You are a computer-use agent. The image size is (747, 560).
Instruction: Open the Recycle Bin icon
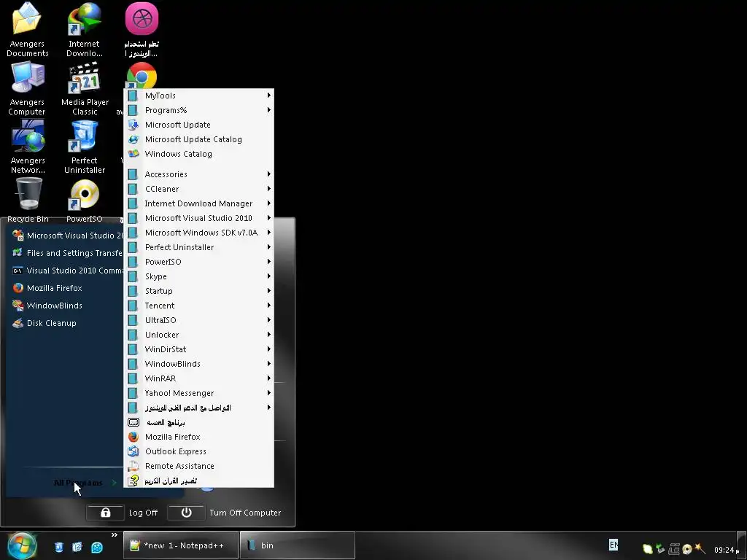(x=28, y=200)
